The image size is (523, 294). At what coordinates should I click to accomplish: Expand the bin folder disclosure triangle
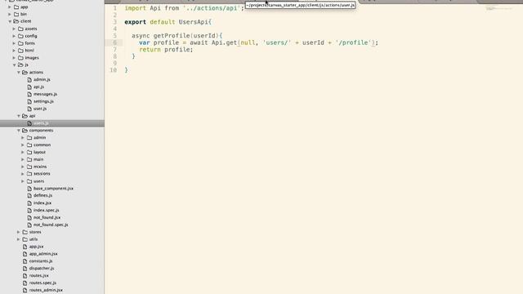[x=10, y=14]
